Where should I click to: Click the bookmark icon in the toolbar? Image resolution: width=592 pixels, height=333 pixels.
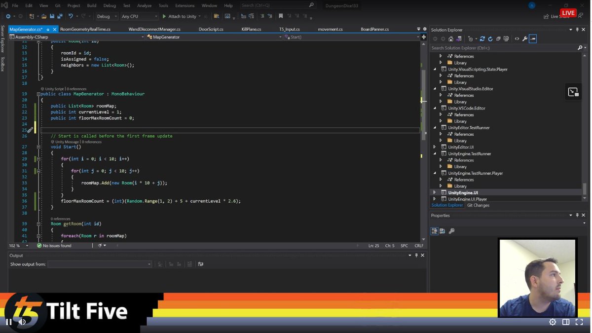pos(281,16)
